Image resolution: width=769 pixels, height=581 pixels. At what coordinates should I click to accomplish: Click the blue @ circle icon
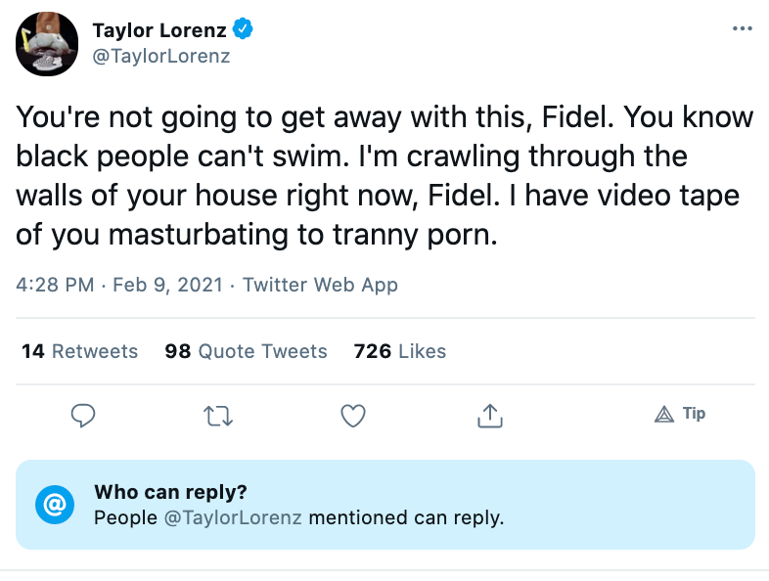point(55,505)
